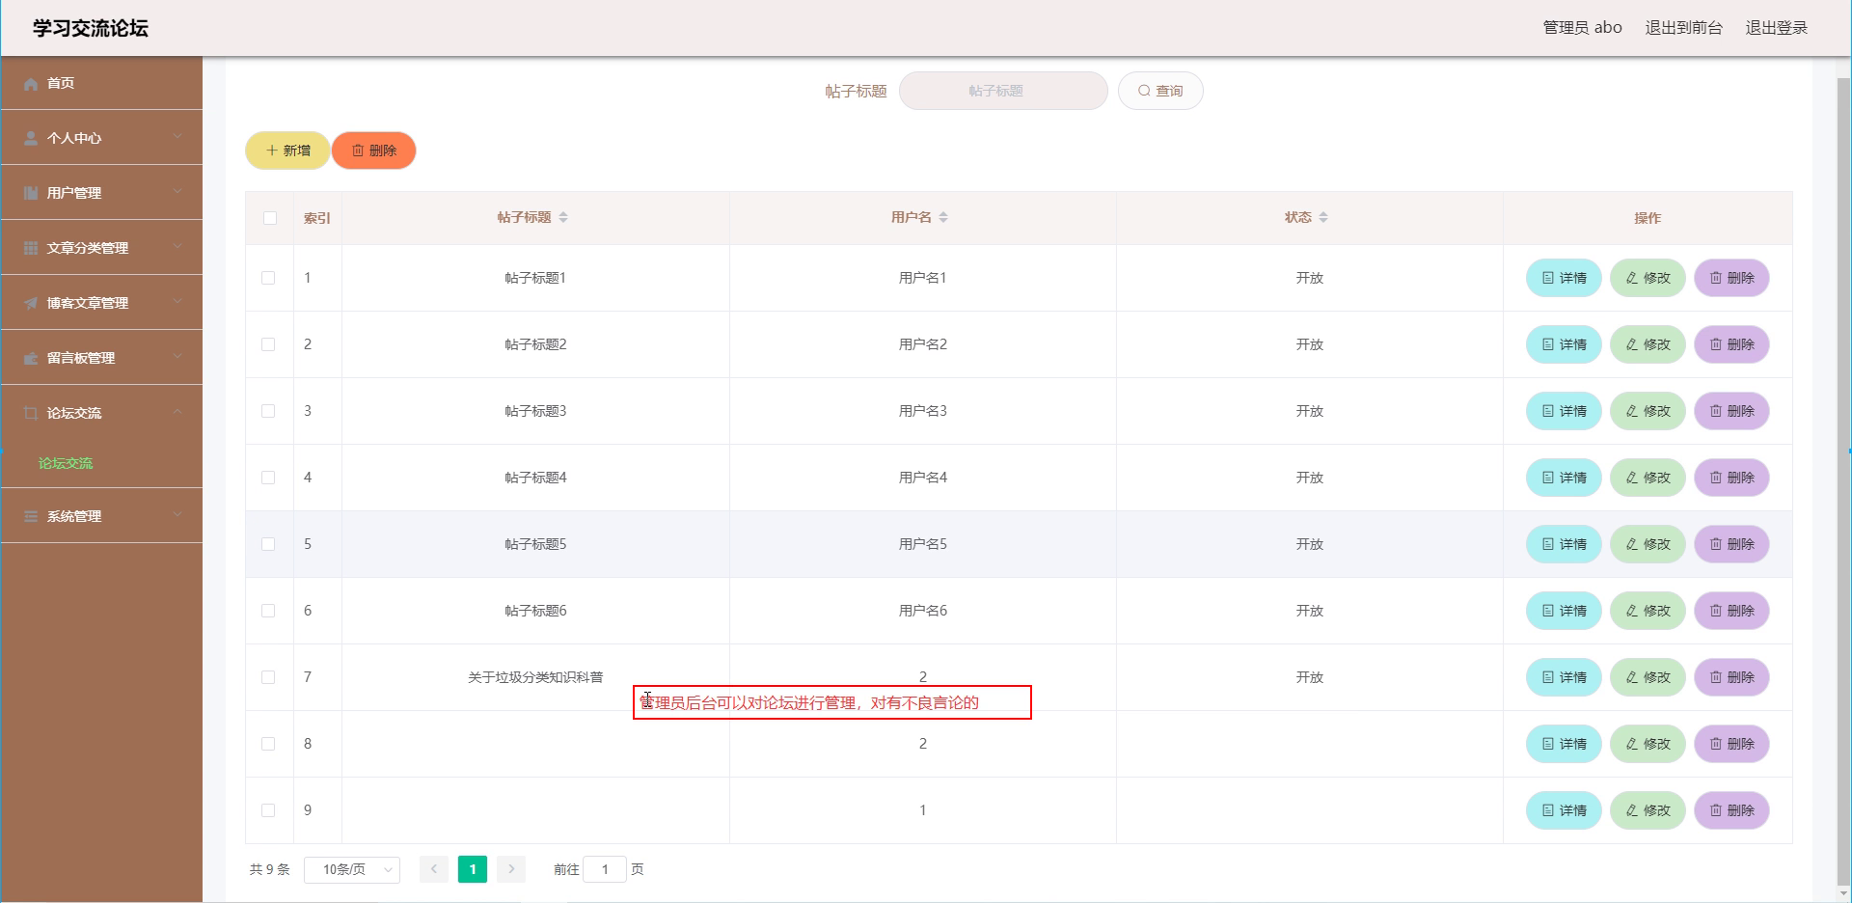Click the paper-plane icon beside 博客文章管理
This screenshot has height=903, width=1852.
click(x=31, y=304)
